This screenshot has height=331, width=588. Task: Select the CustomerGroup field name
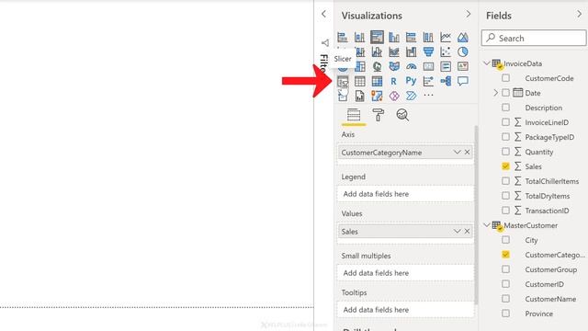551,269
